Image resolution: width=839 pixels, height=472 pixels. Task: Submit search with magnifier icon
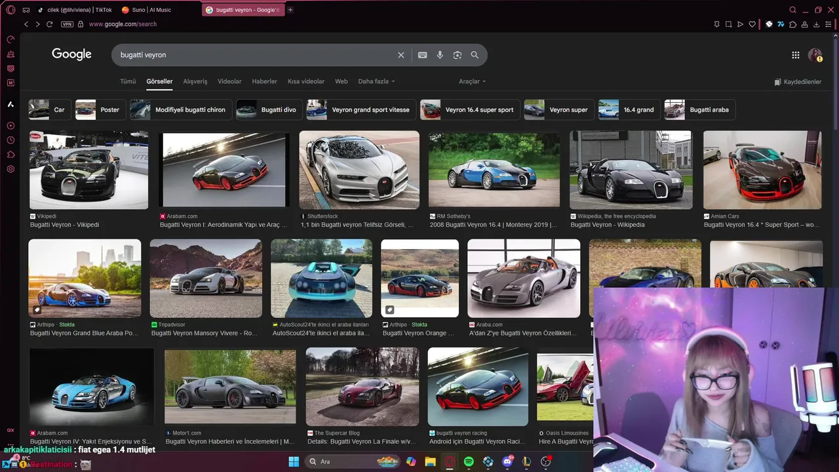[x=475, y=55]
